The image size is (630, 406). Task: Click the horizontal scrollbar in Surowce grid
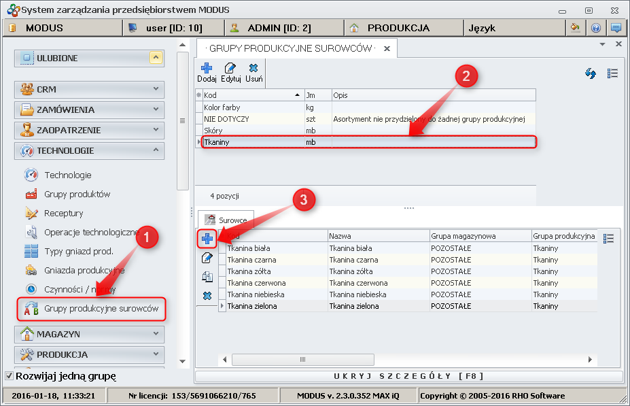click(408, 359)
